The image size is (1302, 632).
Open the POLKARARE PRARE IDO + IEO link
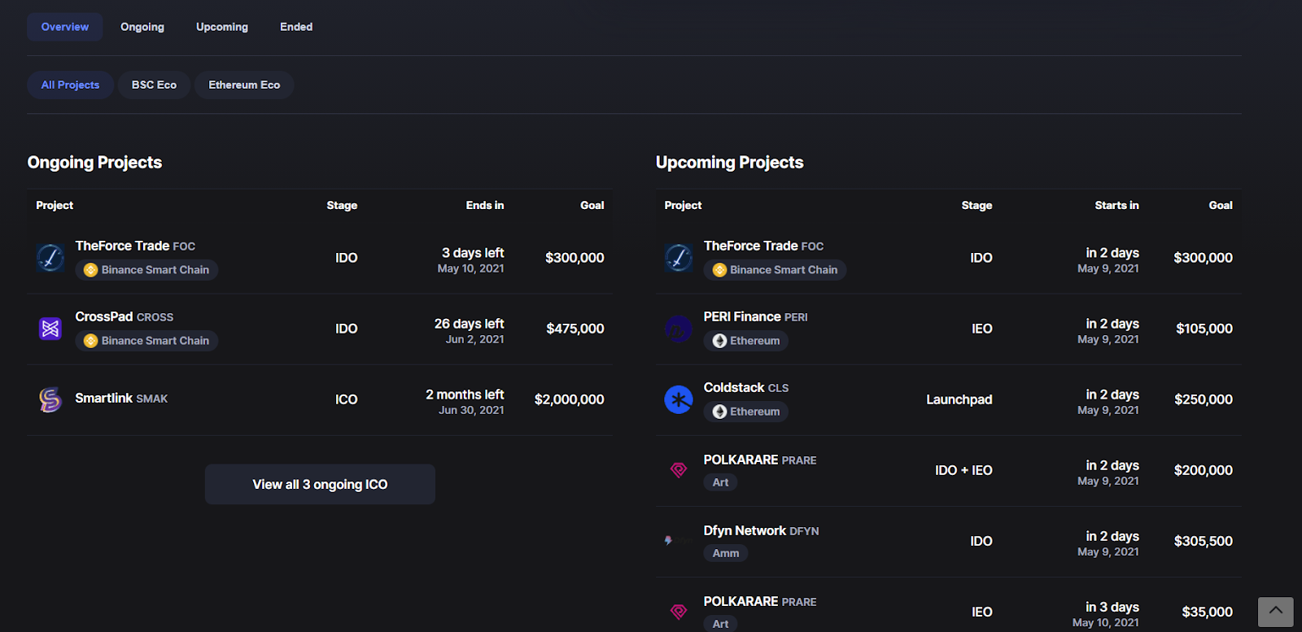coord(760,460)
